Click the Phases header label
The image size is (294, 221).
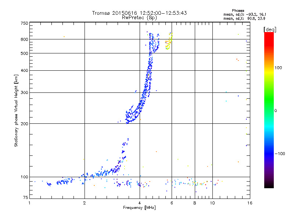point(238,11)
